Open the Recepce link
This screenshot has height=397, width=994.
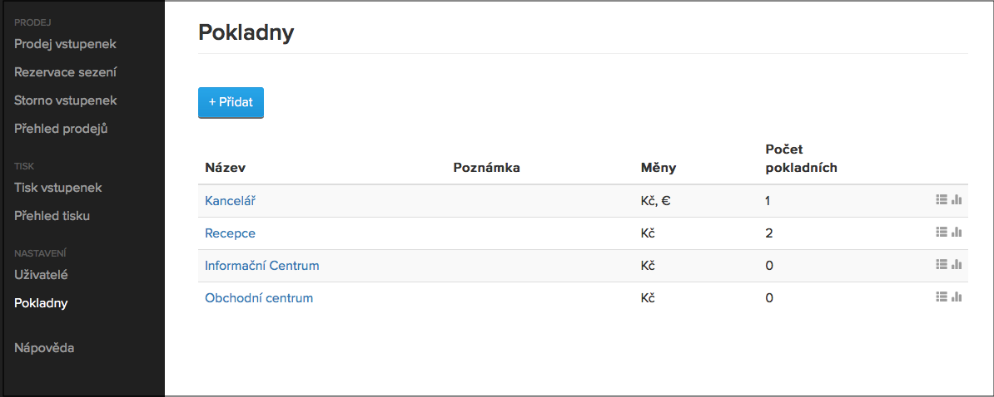(x=230, y=233)
